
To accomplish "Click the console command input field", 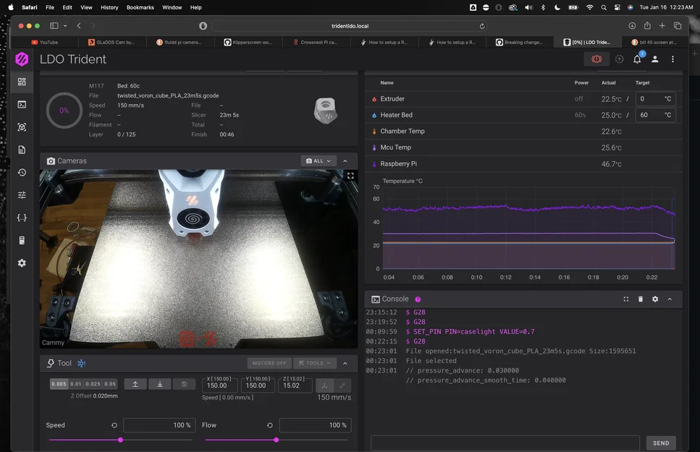I will 505,443.
